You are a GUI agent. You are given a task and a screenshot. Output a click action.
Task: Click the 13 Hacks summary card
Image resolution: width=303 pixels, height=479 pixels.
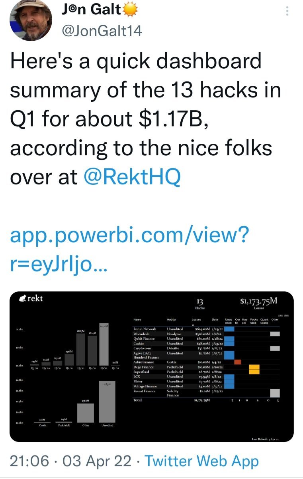click(200, 305)
